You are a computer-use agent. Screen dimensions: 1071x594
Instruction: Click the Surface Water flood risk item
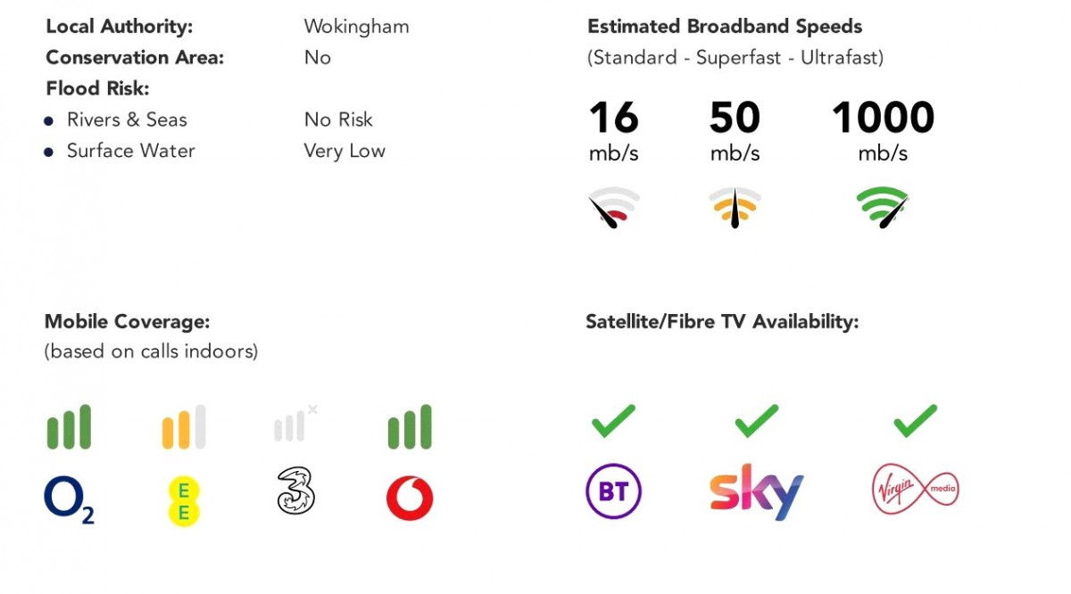(130, 151)
